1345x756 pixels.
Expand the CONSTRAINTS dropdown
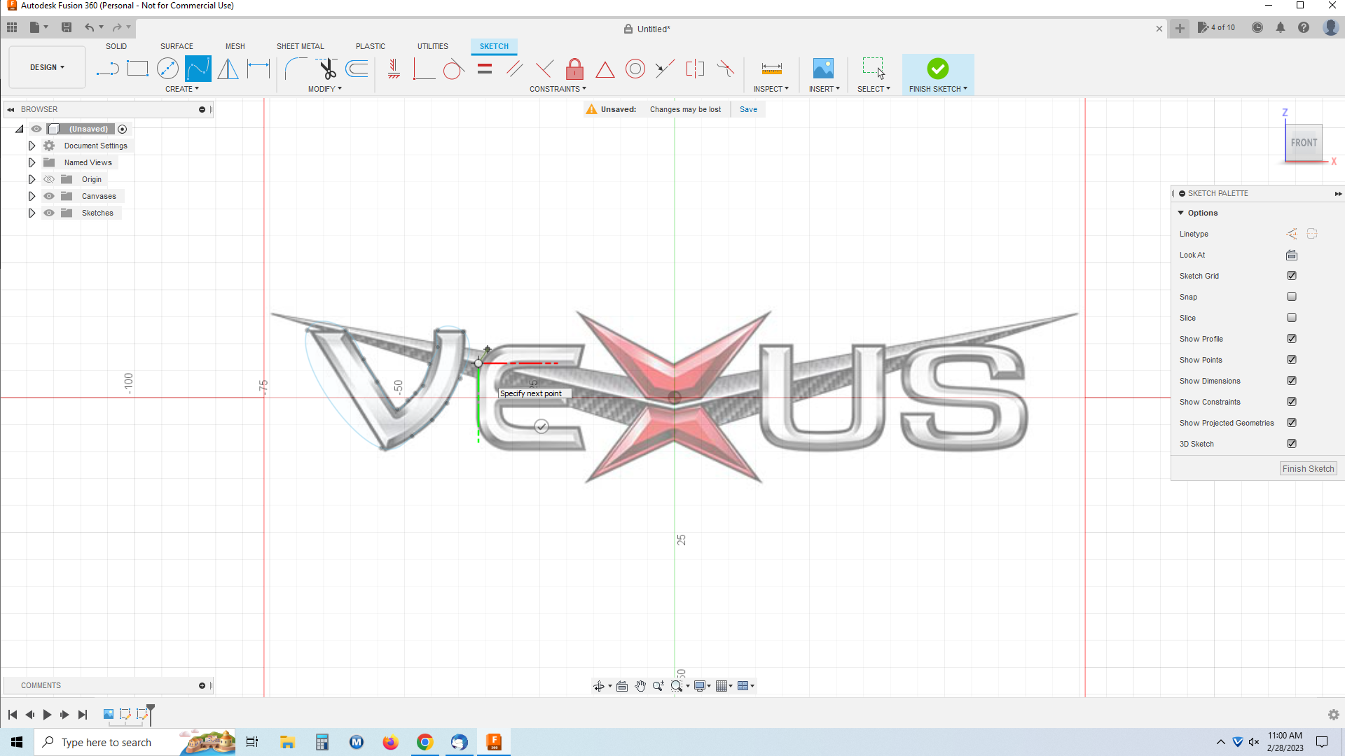coord(558,89)
